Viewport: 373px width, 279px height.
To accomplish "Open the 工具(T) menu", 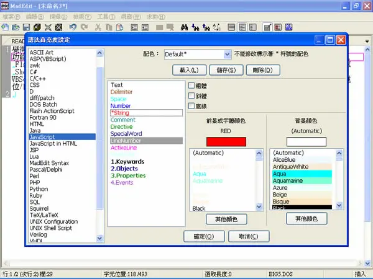I will [x=106, y=17].
